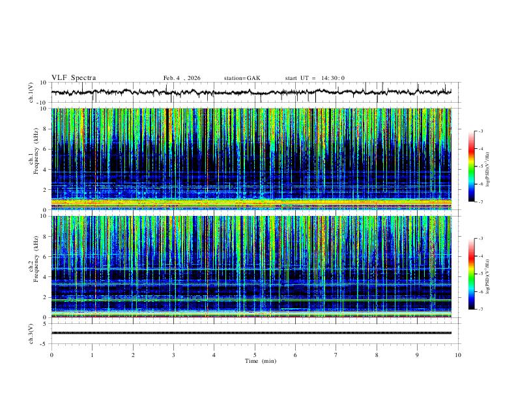Click the ch.1 "Frequency (kHz)" axis label
516x398 pixels.
(36, 151)
